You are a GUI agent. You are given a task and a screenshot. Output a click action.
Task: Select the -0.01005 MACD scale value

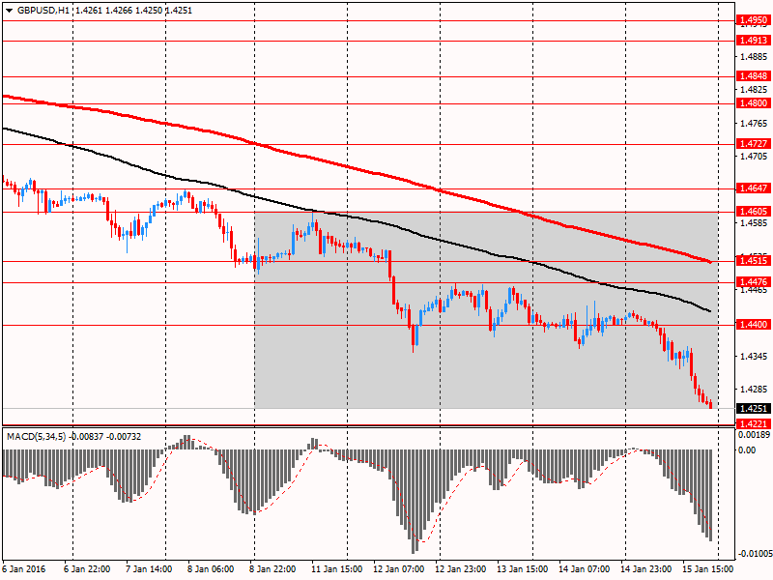click(755, 554)
